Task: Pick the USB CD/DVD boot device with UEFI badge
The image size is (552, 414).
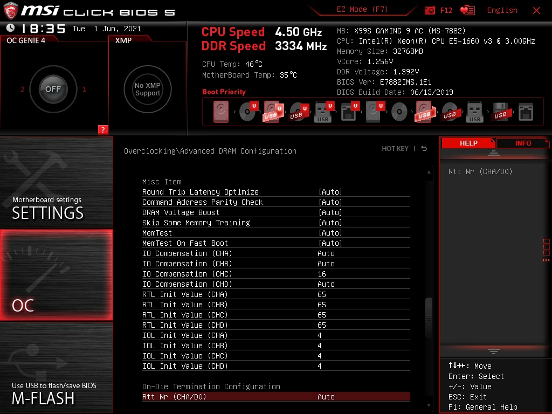Action: click(x=299, y=112)
